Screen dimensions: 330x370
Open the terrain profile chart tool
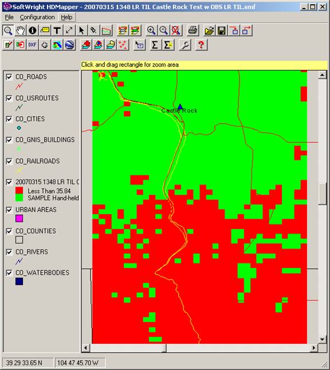tap(106, 31)
